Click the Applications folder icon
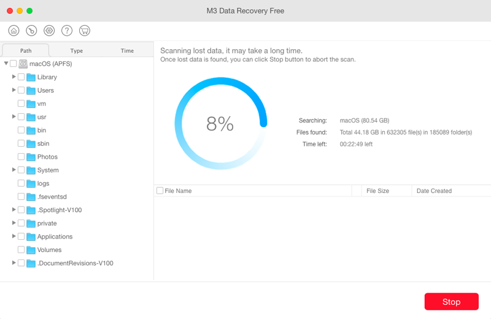The height and width of the screenshot is (319, 491). coord(31,237)
